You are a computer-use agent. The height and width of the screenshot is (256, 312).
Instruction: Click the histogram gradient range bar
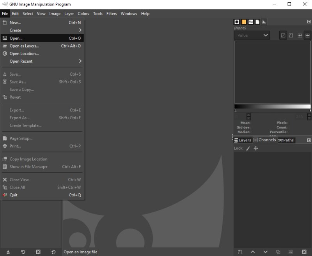click(x=273, y=106)
